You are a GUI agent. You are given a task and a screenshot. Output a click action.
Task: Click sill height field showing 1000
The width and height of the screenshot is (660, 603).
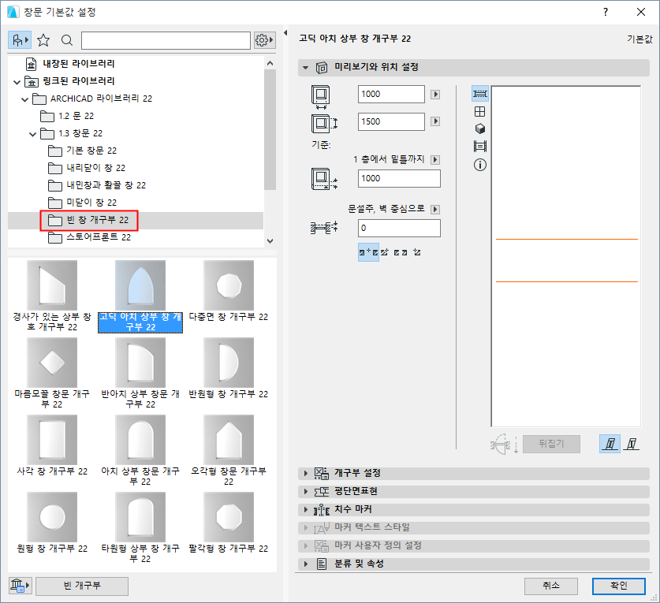399,178
